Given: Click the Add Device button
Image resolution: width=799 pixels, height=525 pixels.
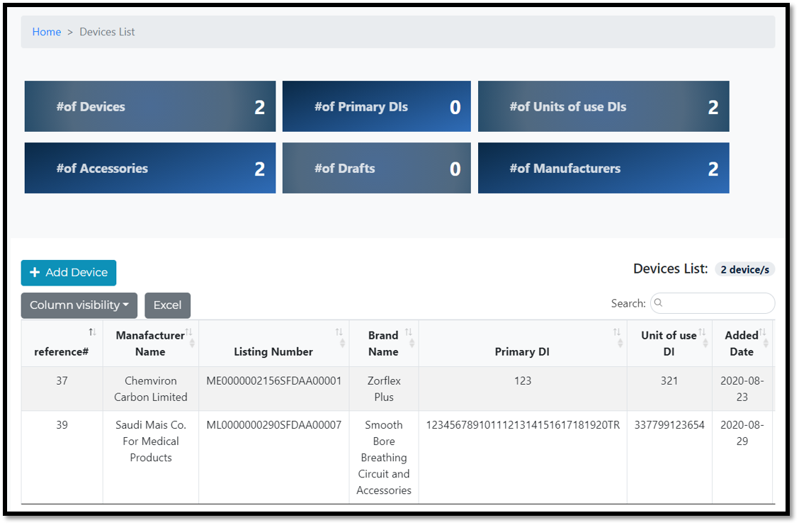Looking at the screenshot, I should click(x=68, y=273).
